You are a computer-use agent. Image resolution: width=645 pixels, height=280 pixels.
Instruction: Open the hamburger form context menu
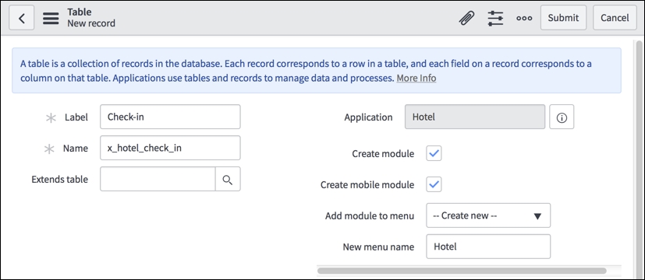click(x=51, y=18)
